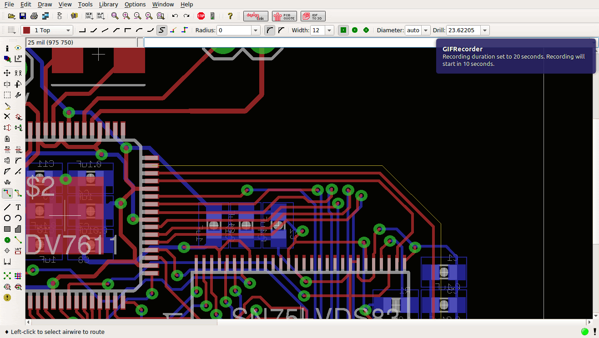The width and height of the screenshot is (599, 338).
Task: Select the Ripup tool icon
Action: pyautogui.click(x=18, y=193)
